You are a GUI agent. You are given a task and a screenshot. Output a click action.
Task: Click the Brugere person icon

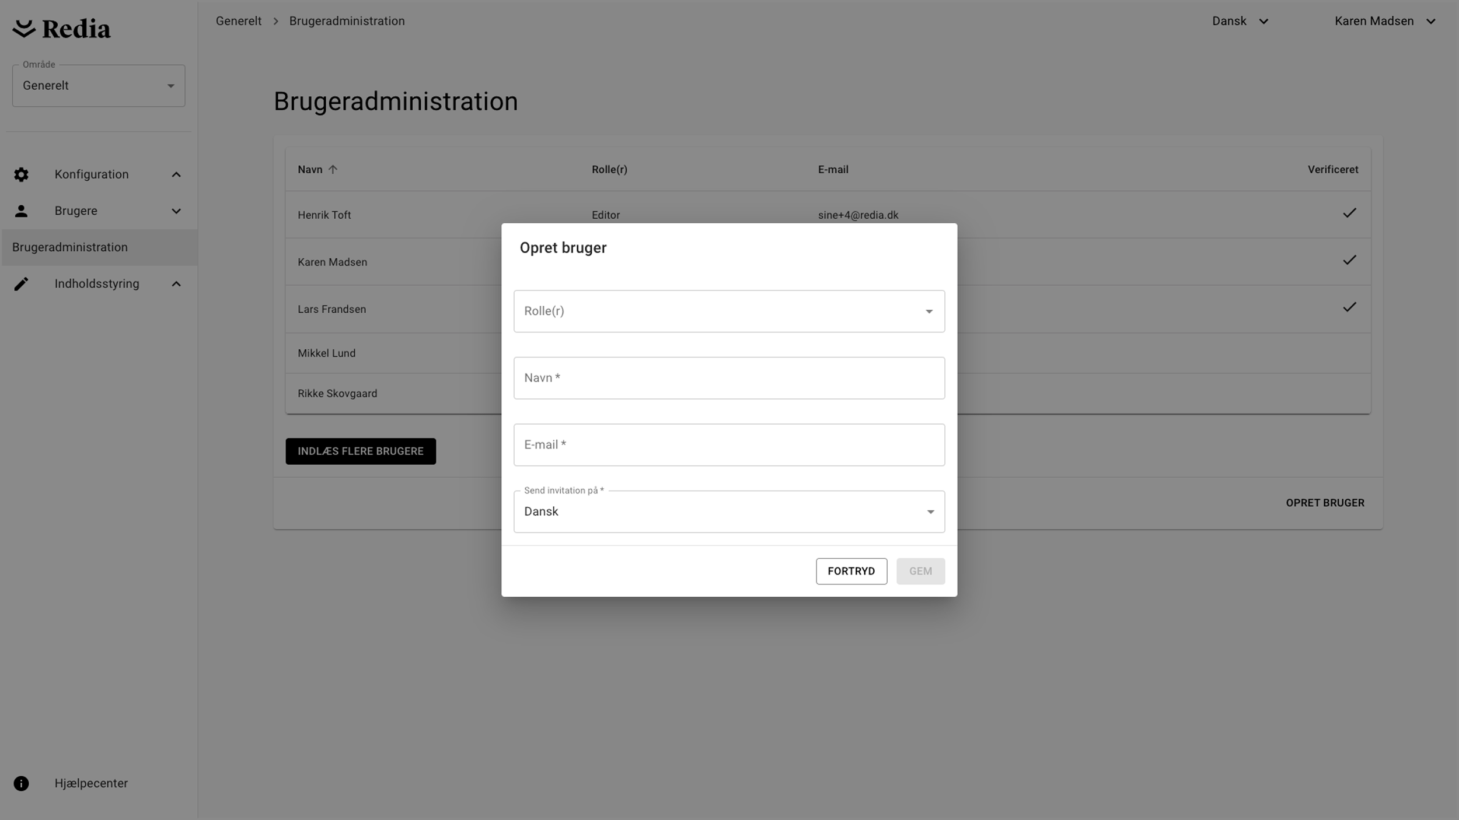[x=21, y=211]
